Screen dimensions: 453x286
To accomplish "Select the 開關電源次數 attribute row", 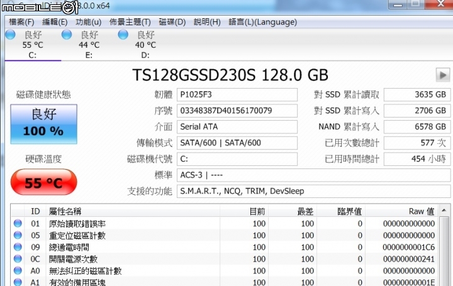I will click(x=225, y=259).
